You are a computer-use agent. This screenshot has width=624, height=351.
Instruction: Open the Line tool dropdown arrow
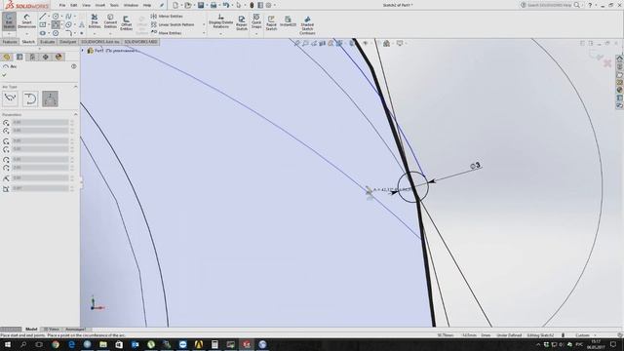coord(49,17)
